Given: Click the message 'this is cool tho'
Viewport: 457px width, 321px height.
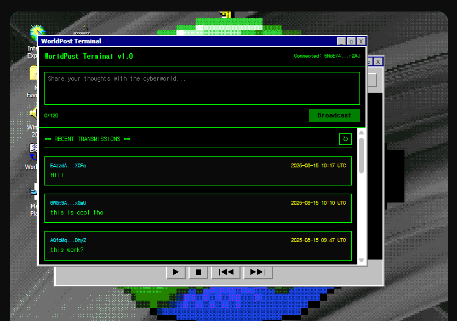Looking at the screenshot, I should [77, 213].
